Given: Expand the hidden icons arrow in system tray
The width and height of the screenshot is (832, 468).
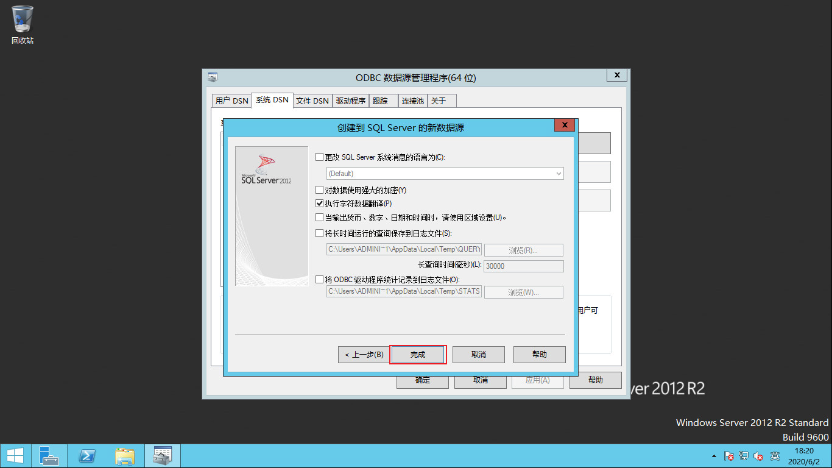Looking at the screenshot, I should point(714,455).
